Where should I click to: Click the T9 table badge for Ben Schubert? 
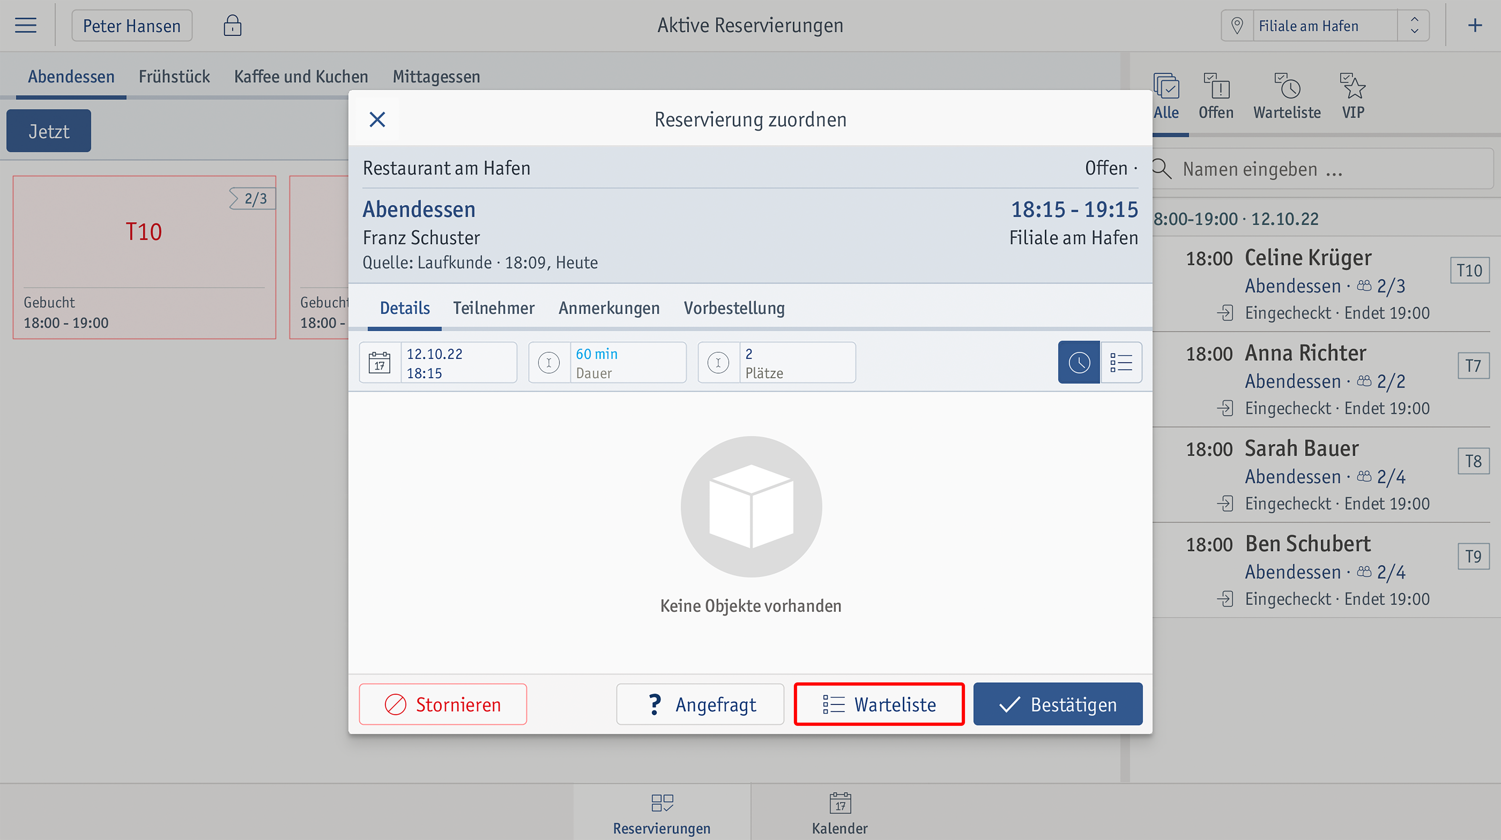pyautogui.click(x=1474, y=556)
